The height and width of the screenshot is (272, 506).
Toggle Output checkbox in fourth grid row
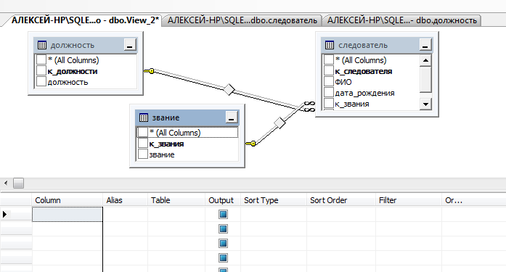(x=223, y=257)
